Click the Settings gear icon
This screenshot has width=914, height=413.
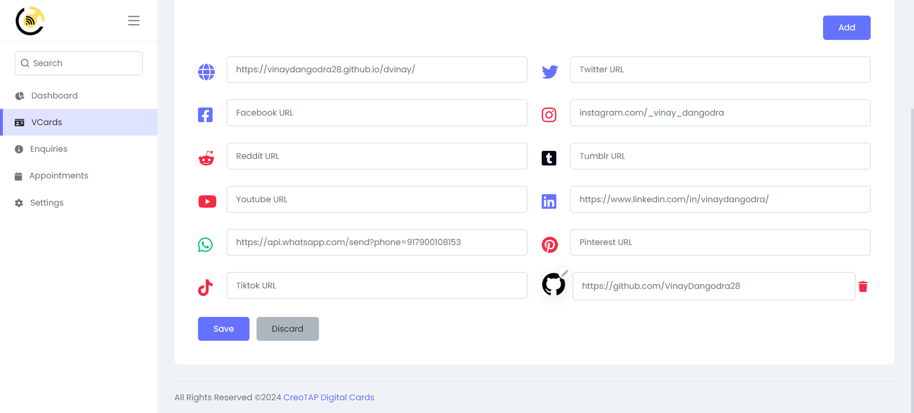click(x=19, y=203)
